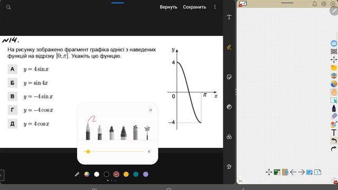The image size is (338, 190).
Task: Select the eraser tool in whiteboard
Action: coord(334,116)
